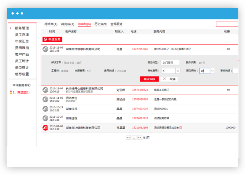The height and width of the screenshot is (175, 245).
Task: Click status icon of 2016-10-29 row
Action: [45, 109]
